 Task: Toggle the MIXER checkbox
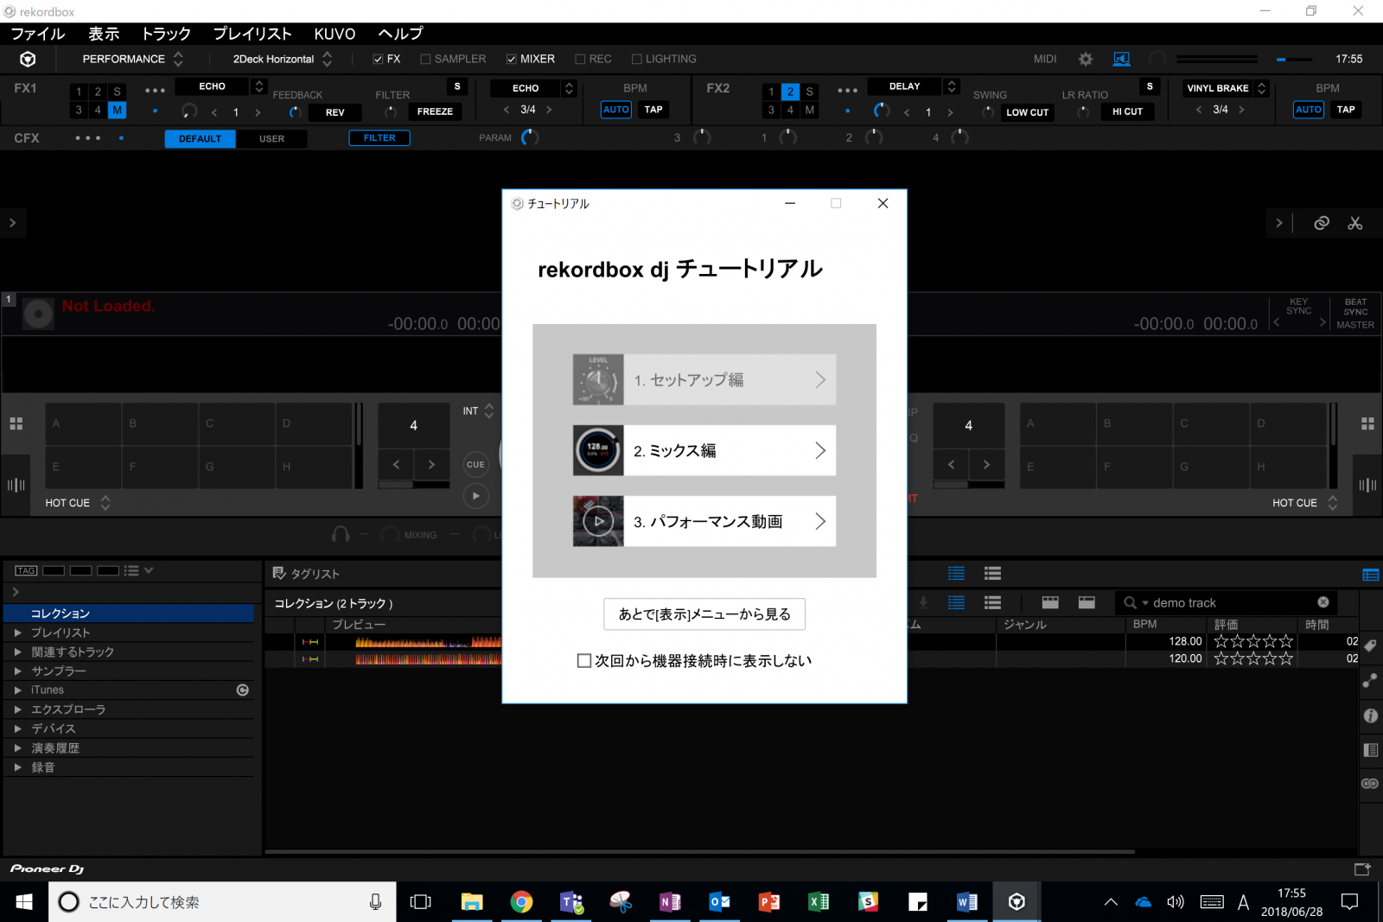[511, 59]
